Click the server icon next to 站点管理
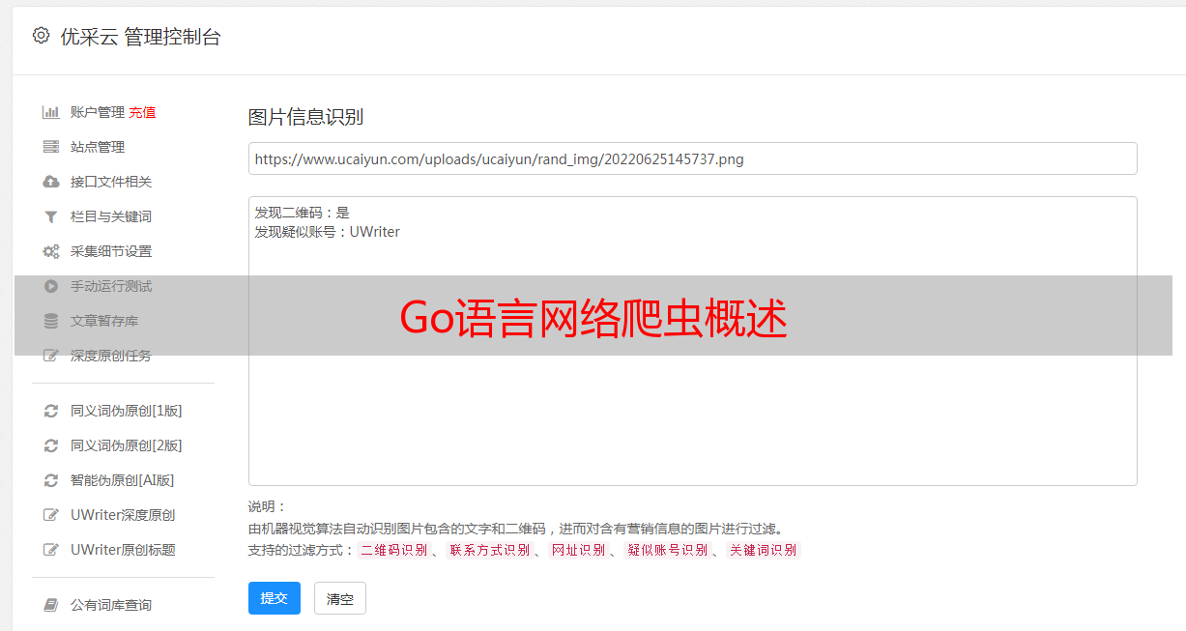The image size is (1186, 631). 51,147
